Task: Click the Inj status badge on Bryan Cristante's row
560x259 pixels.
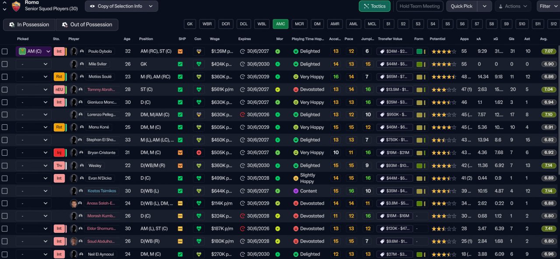Action: [x=59, y=153]
